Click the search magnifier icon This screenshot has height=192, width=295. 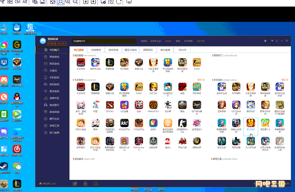(x=133, y=41)
